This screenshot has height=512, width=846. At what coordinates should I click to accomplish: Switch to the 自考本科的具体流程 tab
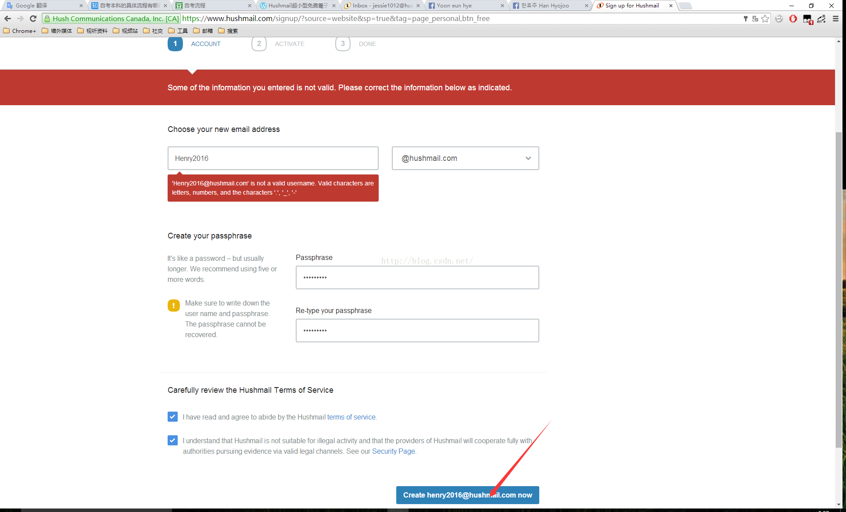click(127, 6)
